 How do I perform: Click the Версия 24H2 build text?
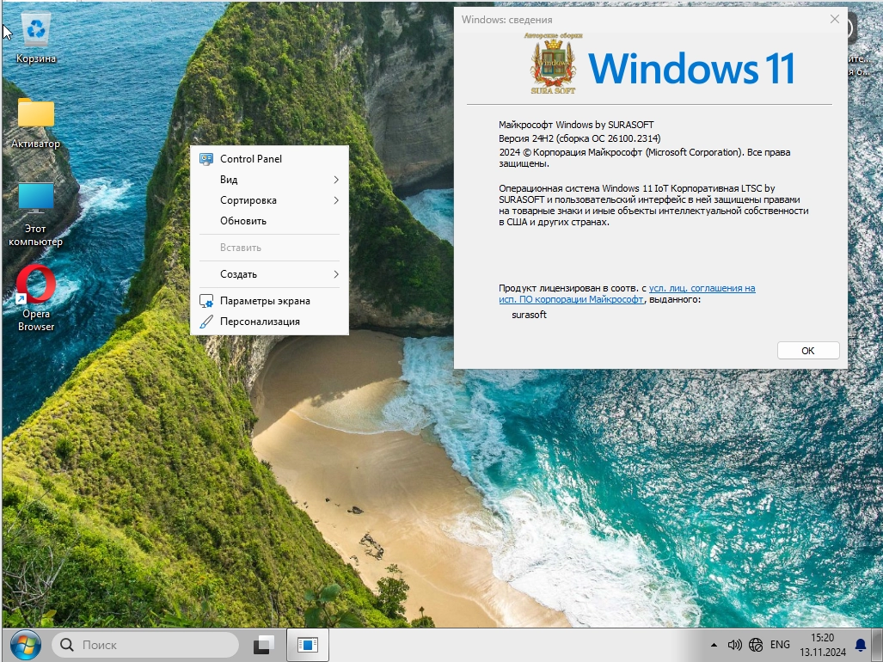579,138
